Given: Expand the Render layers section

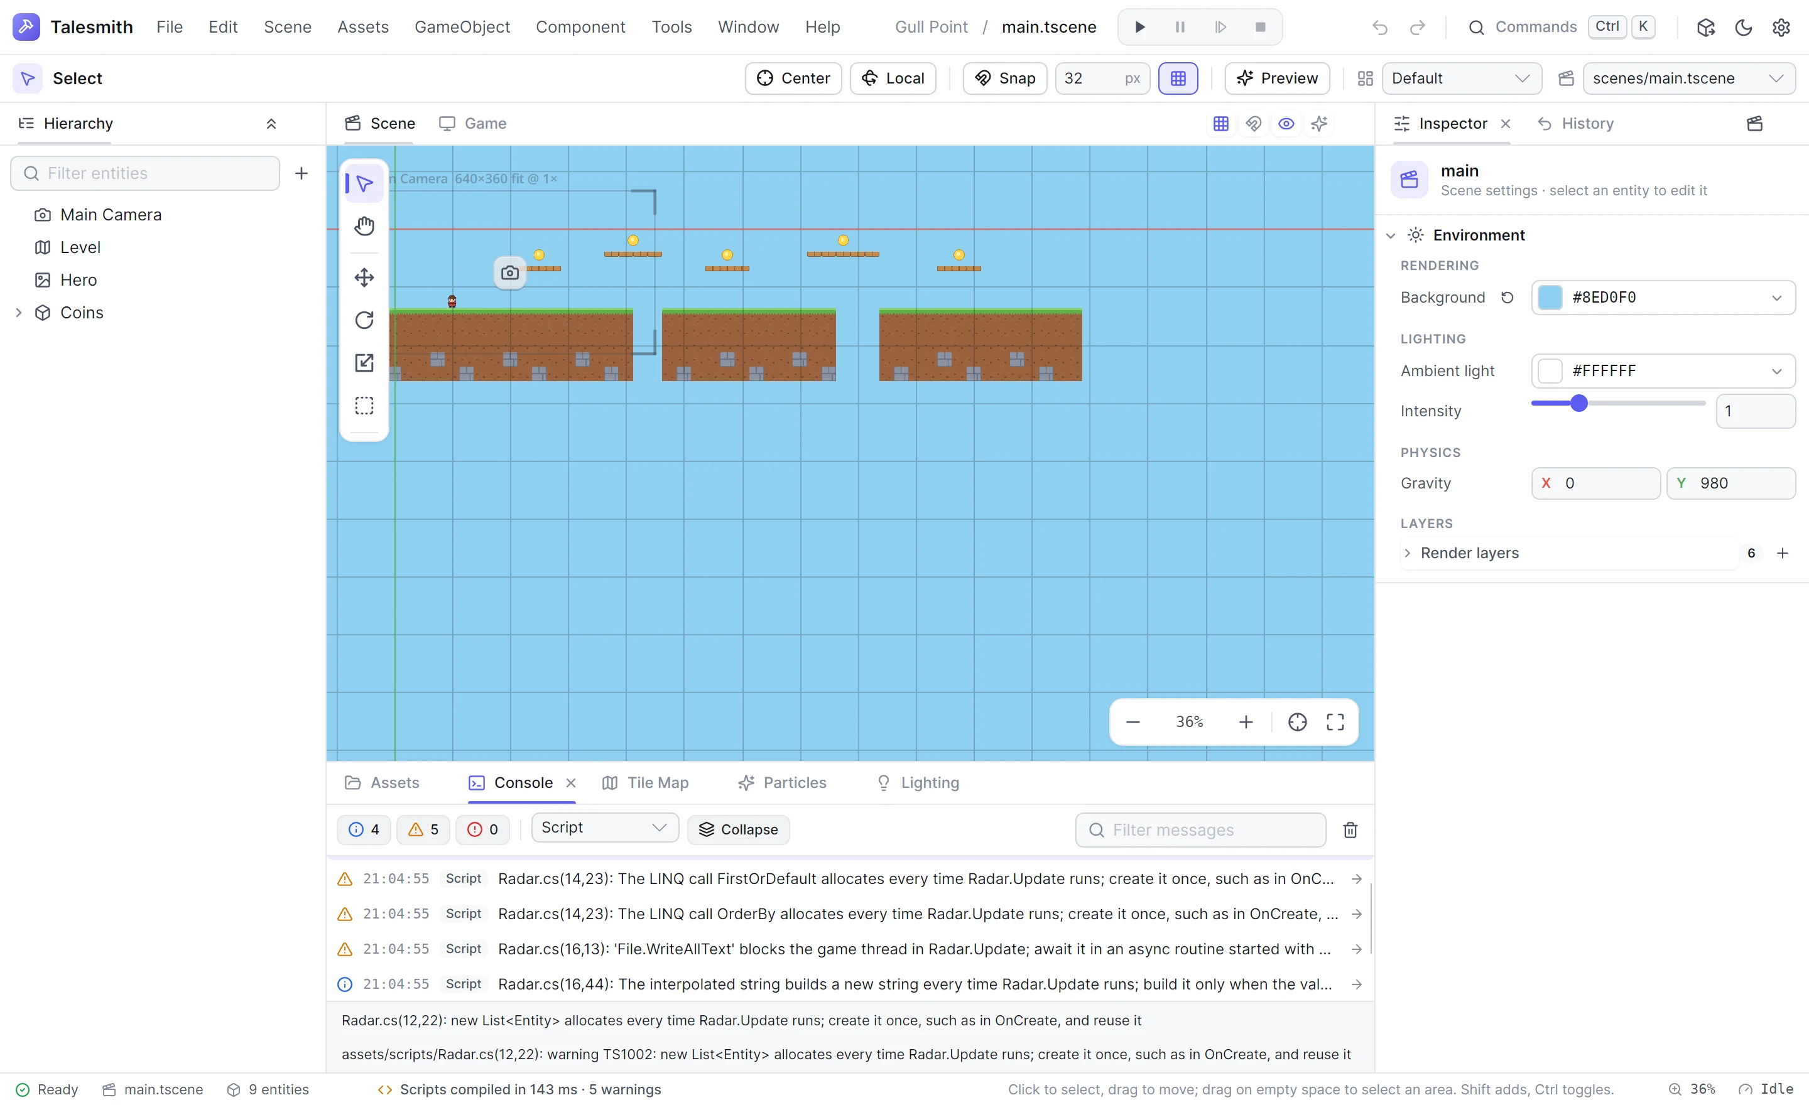Looking at the screenshot, I should [1408, 553].
